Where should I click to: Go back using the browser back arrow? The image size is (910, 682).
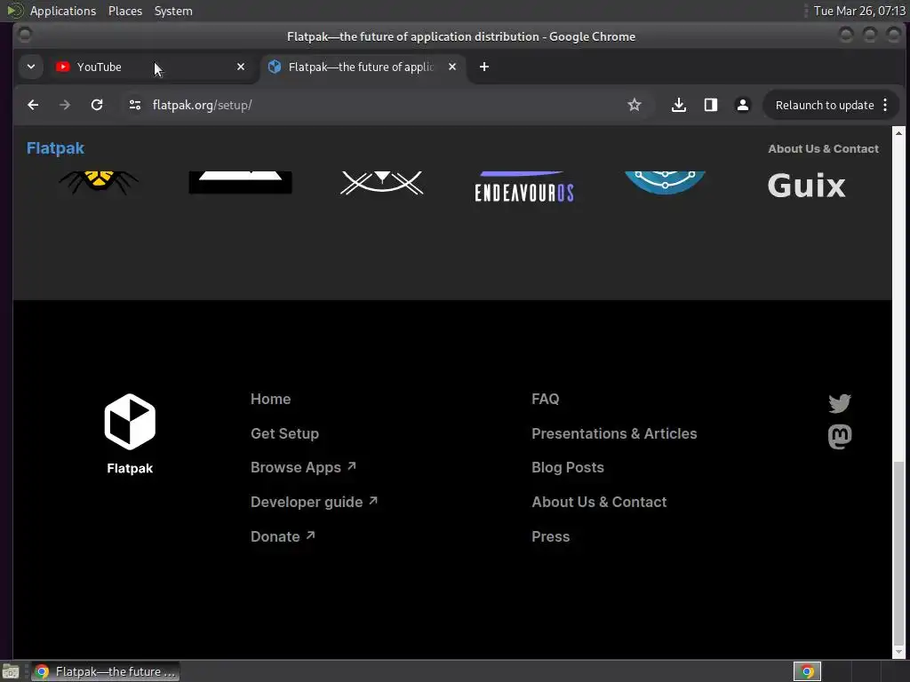[33, 105]
